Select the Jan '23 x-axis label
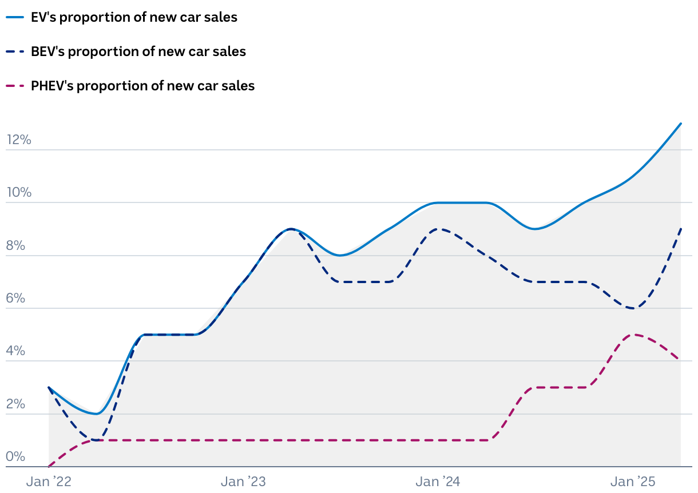 [x=243, y=482]
